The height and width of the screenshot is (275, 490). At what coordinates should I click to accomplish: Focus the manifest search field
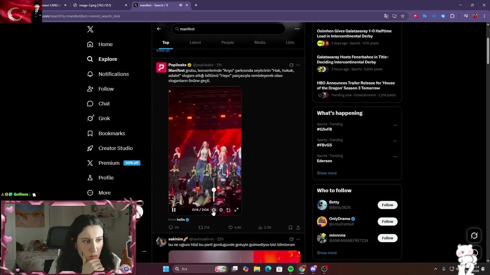click(229, 29)
